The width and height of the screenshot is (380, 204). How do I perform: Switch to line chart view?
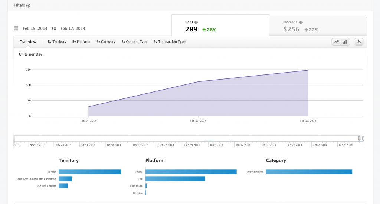[x=336, y=42]
